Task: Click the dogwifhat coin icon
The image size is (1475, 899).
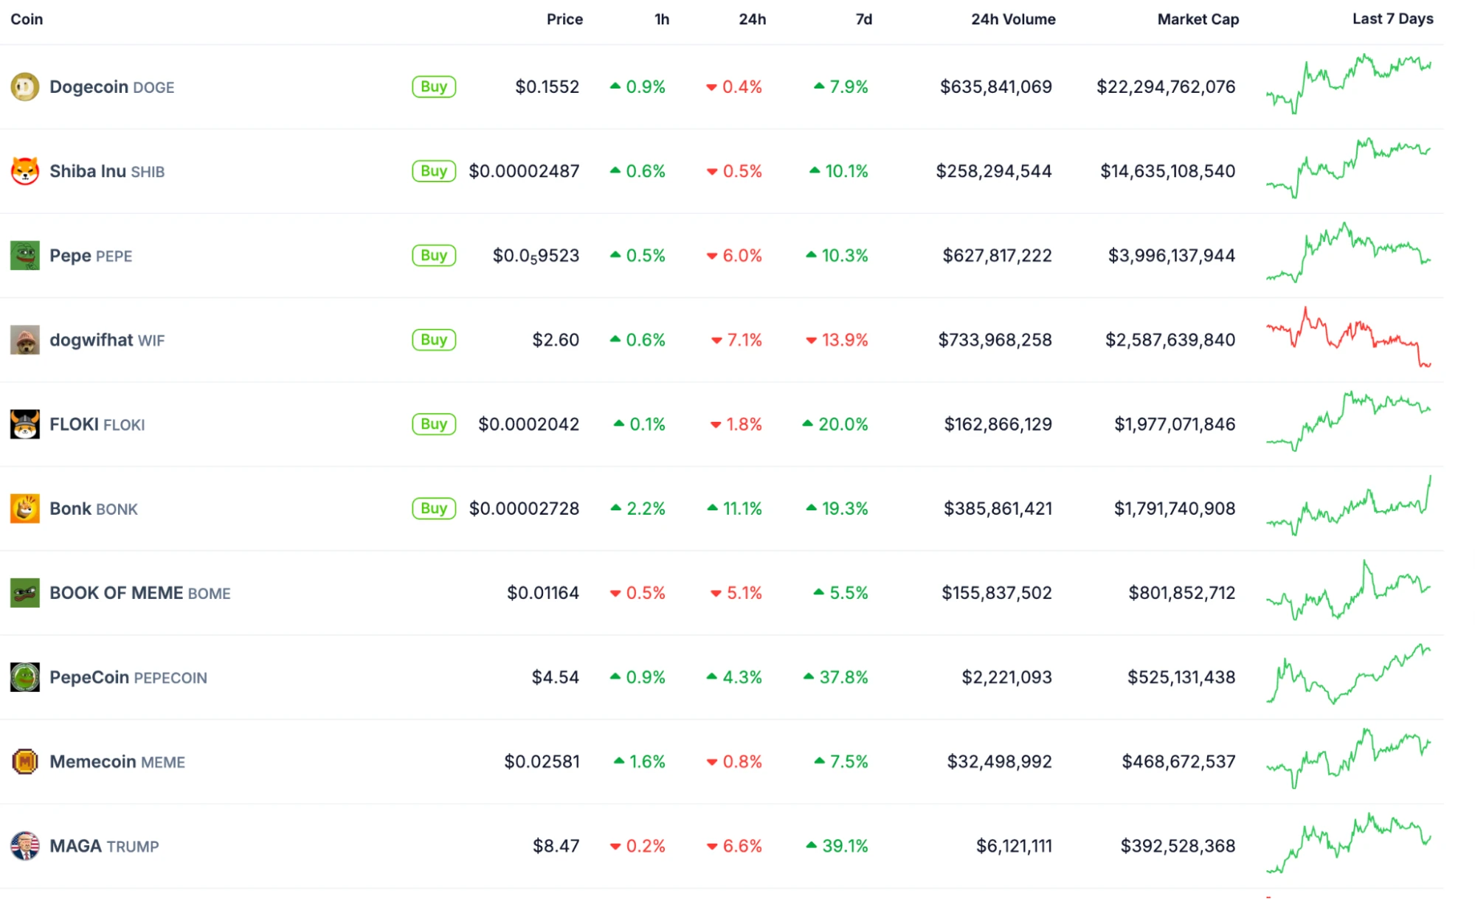Action: (x=24, y=340)
